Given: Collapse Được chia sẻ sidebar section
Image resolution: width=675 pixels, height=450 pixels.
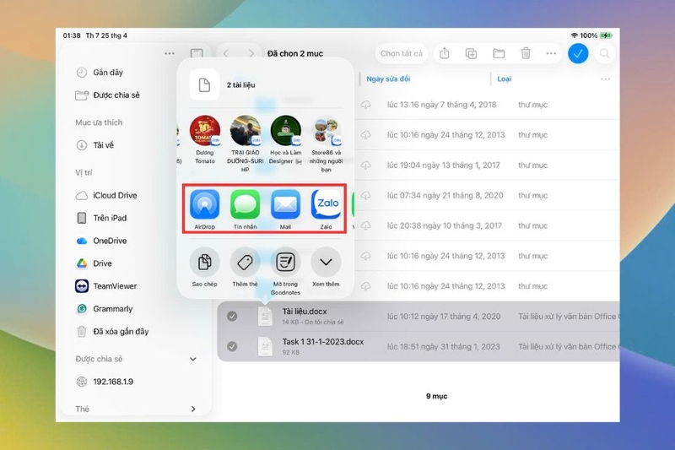Looking at the screenshot, I should (x=193, y=359).
